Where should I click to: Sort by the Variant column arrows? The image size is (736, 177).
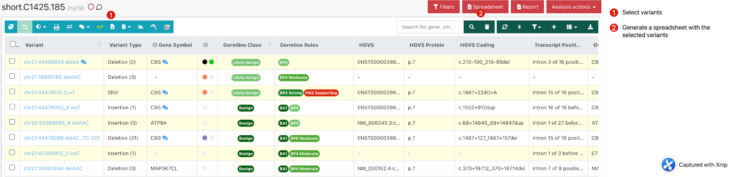pos(99,45)
